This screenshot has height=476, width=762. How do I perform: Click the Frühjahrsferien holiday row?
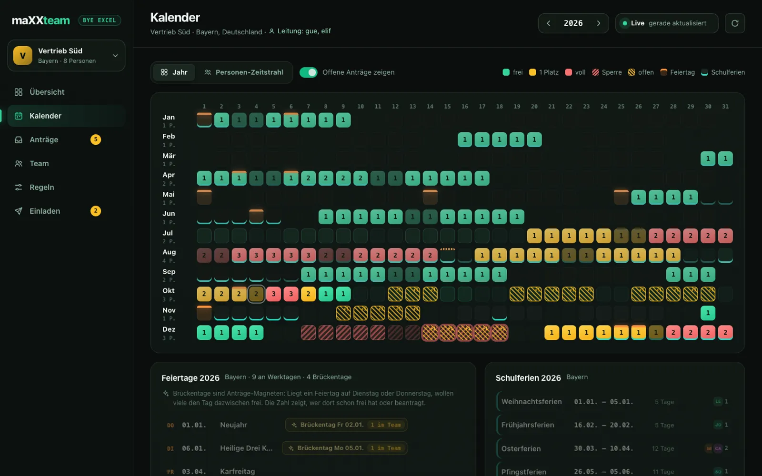pos(614,425)
